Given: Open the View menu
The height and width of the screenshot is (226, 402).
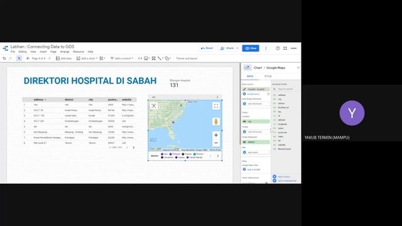Looking at the screenshot, I should (33, 51).
